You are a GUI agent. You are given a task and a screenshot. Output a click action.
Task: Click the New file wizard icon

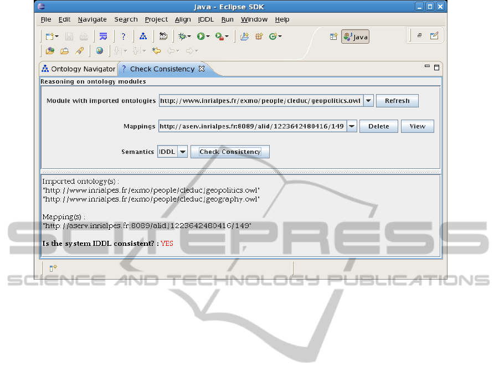(50, 37)
